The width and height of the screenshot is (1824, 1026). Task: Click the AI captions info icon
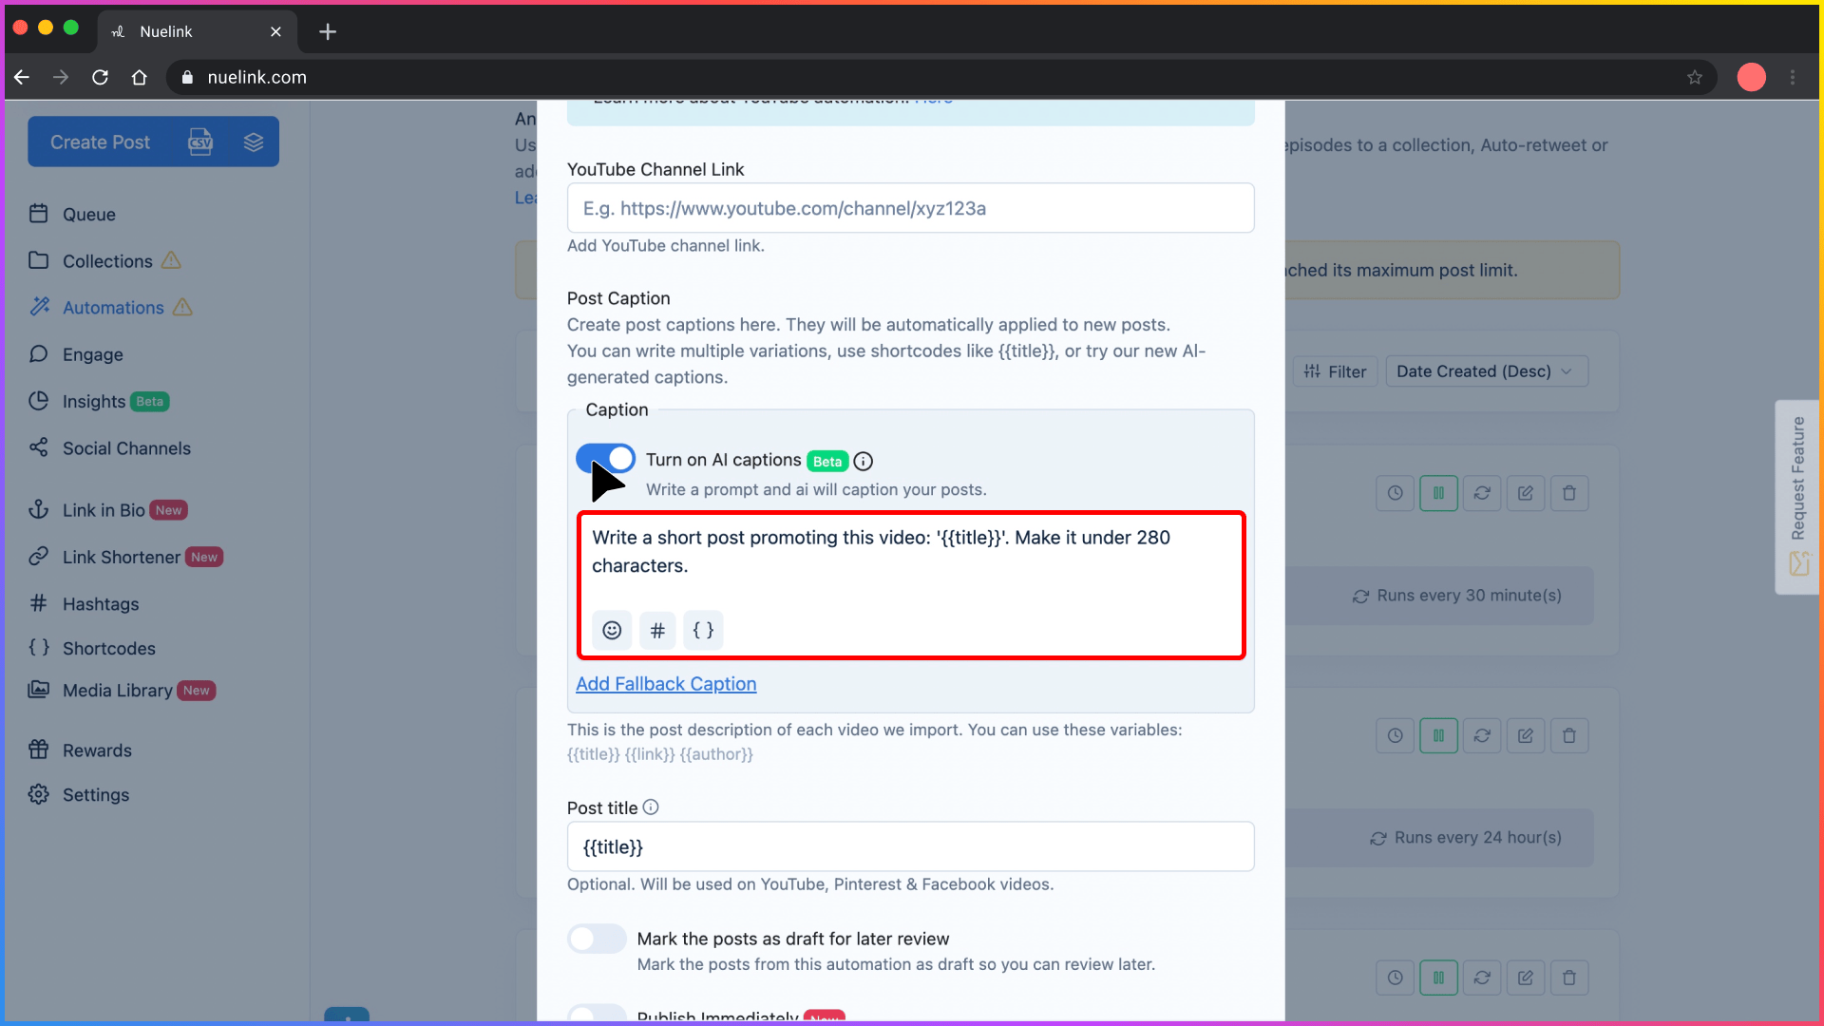click(x=863, y=462)
